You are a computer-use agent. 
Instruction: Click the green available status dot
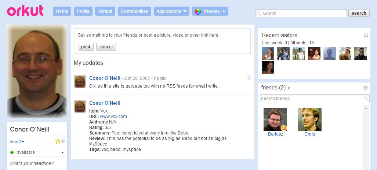tap(12, 152)
